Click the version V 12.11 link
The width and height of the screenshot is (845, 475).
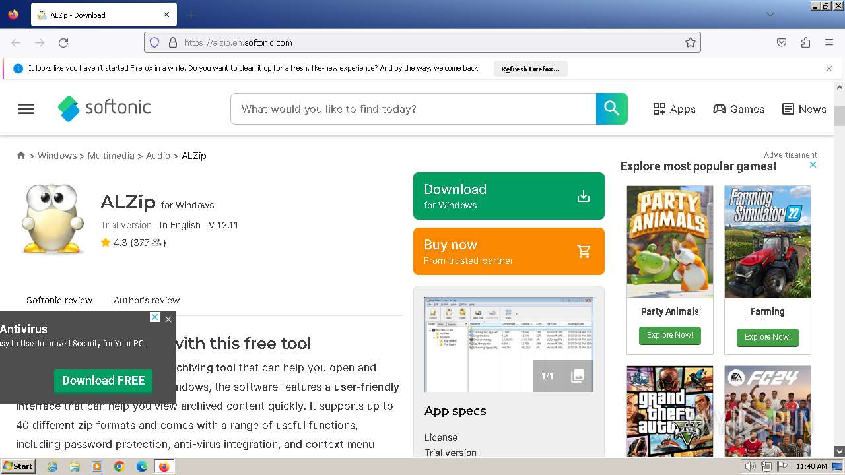[x=223, y=225]
